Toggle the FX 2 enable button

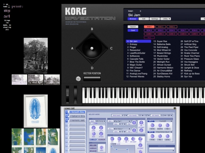pos(151,132)
